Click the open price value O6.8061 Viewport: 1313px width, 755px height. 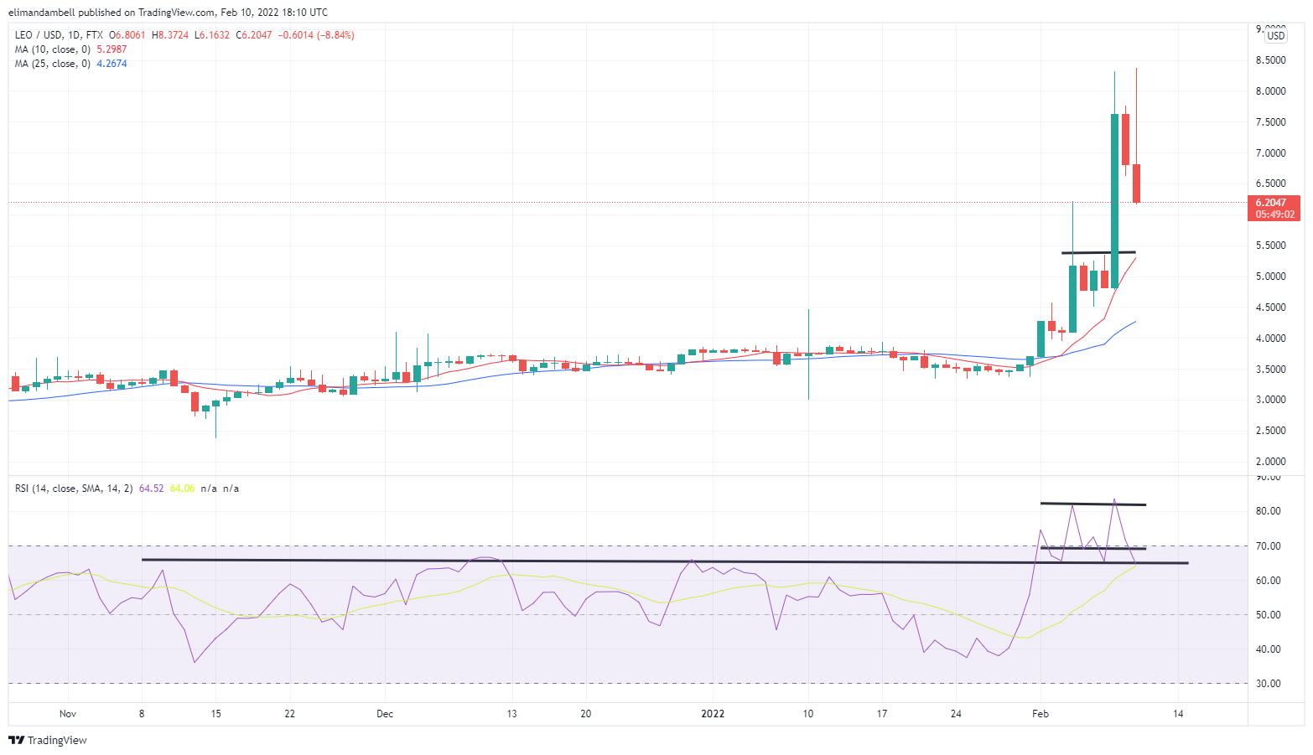(127, 35)
